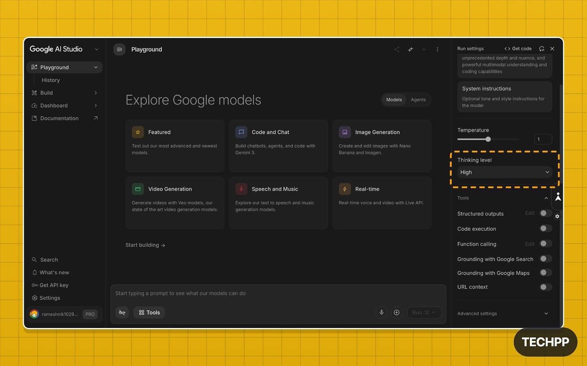Click Edit next to Function calling
Image resolution: width=587 pixels, height=366 pixels.
(x=530, y=244)
